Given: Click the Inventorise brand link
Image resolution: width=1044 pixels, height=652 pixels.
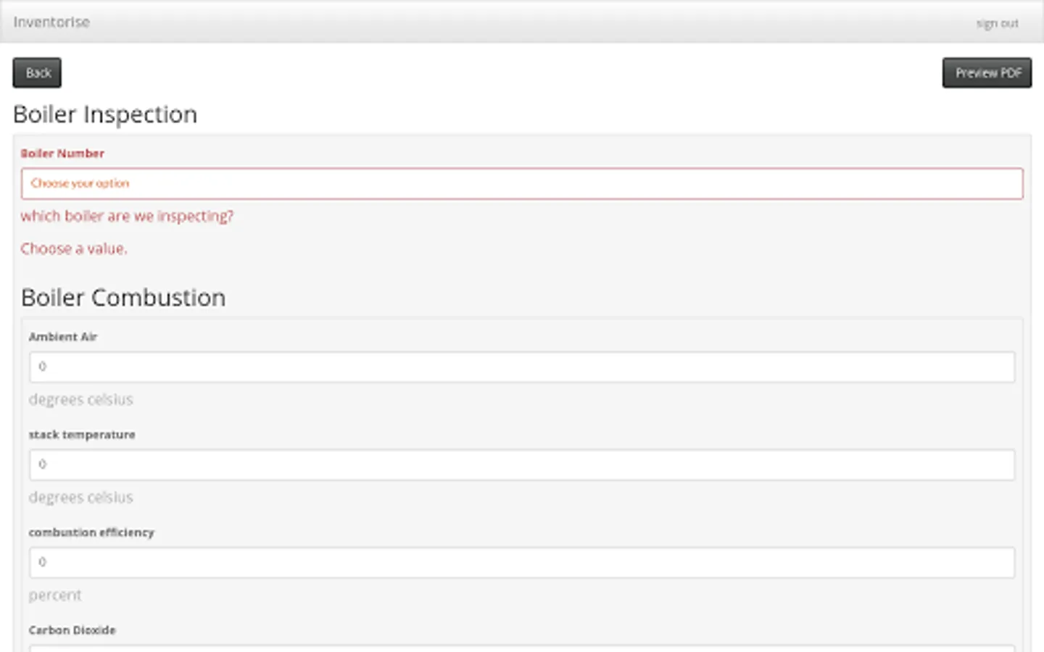Looking at the screenshot, I should coord(51,22).
